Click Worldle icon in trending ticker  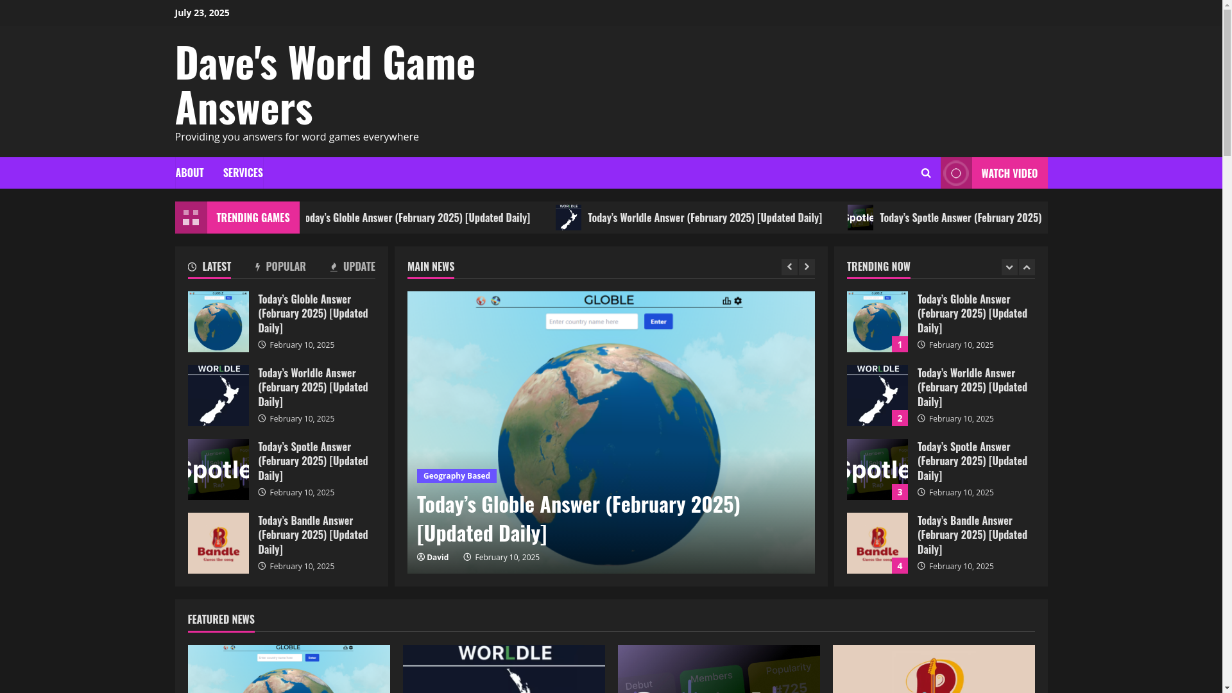click(x=569, y=218)
